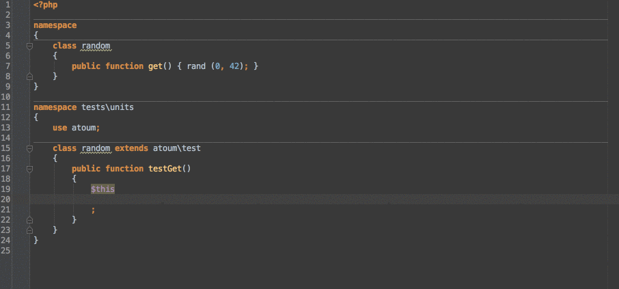Screen dimensions: 619x289
Task: Click fold end marker on line 22
Action: click(29, 220)
